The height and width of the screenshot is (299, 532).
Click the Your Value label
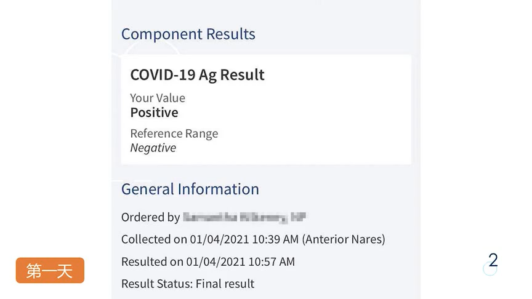pyautogui.click(x=157, y=98)
